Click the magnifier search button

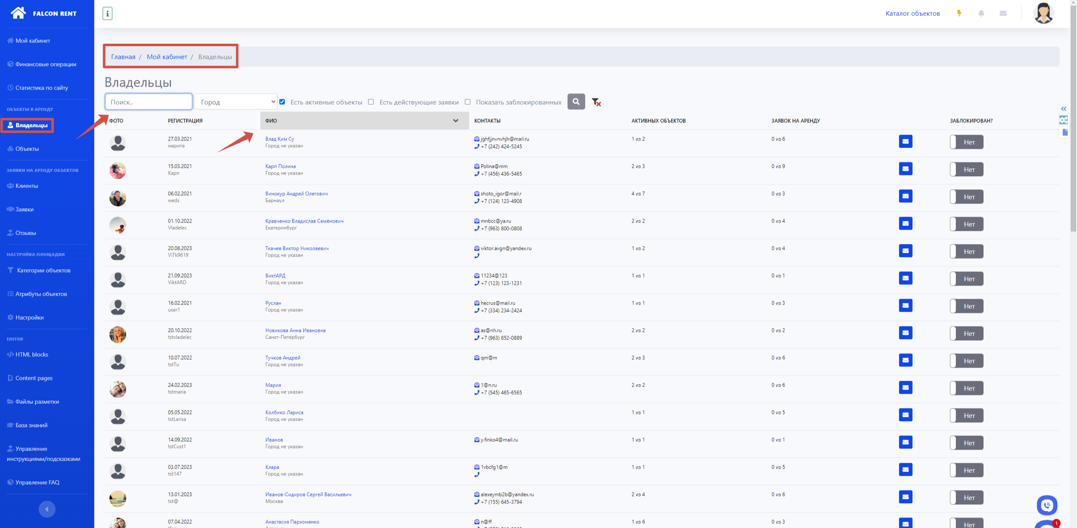pos(576,102)
